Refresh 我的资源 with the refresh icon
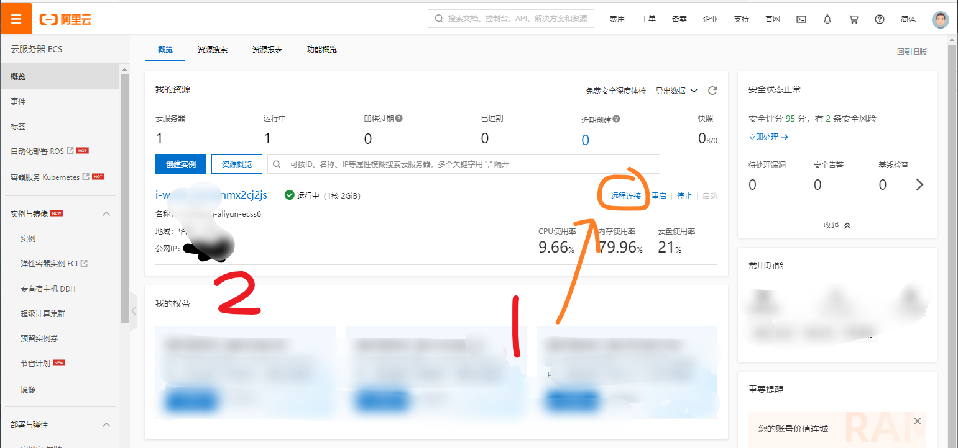 pyautogui.click(x=712, y=90)
